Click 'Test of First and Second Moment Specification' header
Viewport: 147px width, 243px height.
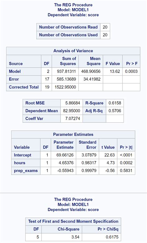(73, 221)
